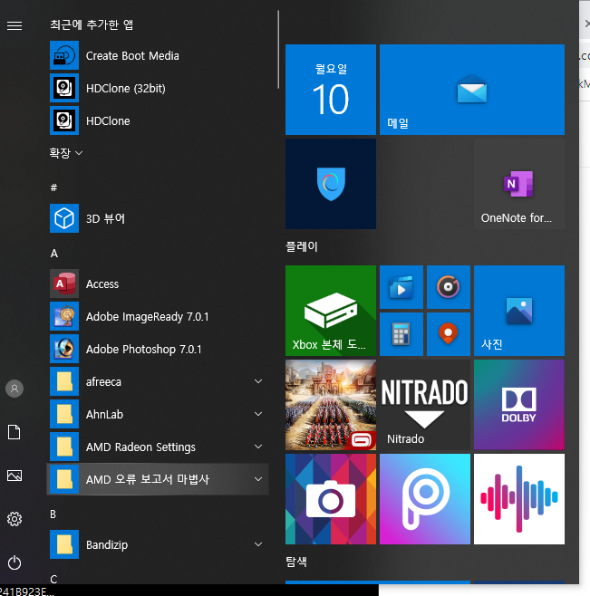The height and width of the screenshot is (596, 590).
Task: Open the camera app tile
Action: (x=331, y=499)
